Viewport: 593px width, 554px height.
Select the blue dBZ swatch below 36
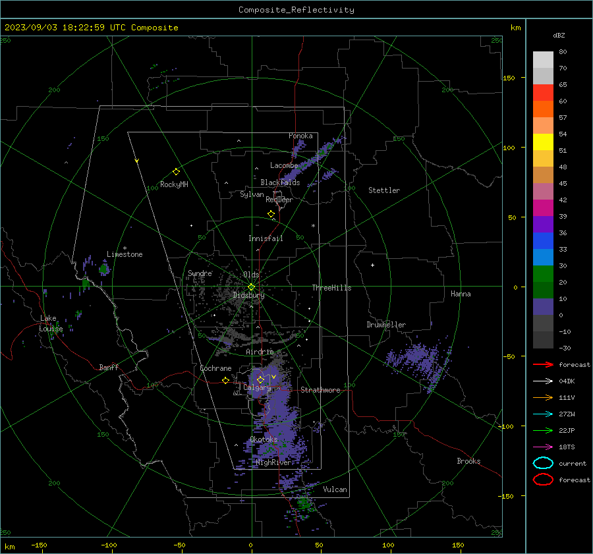click(x=543, y=241)
